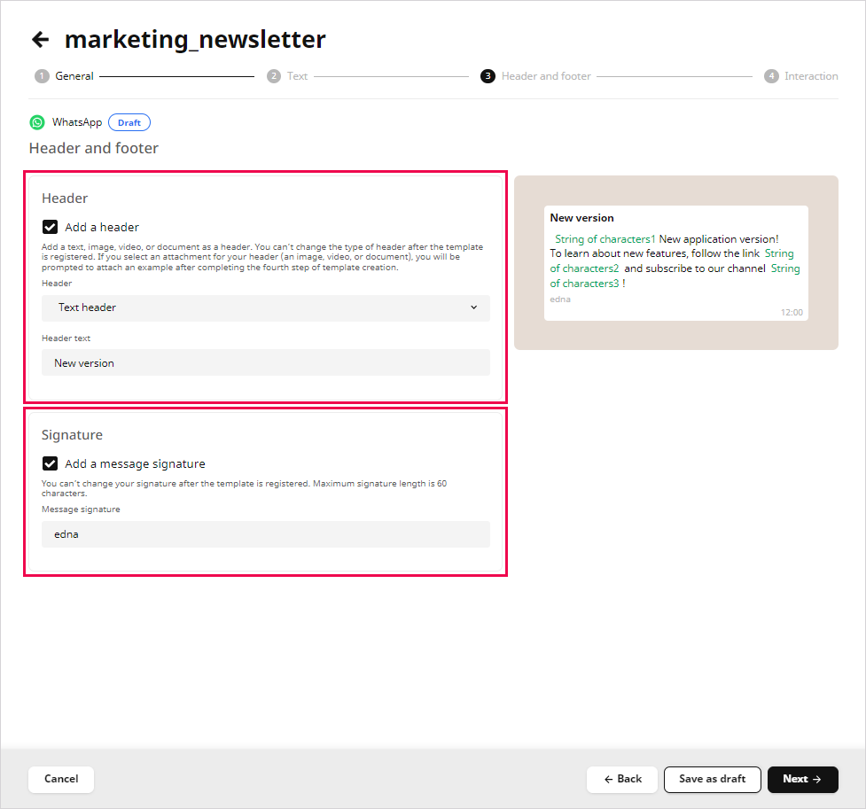
Task: Click the step 4 number circle
Action: pos(771,76)
